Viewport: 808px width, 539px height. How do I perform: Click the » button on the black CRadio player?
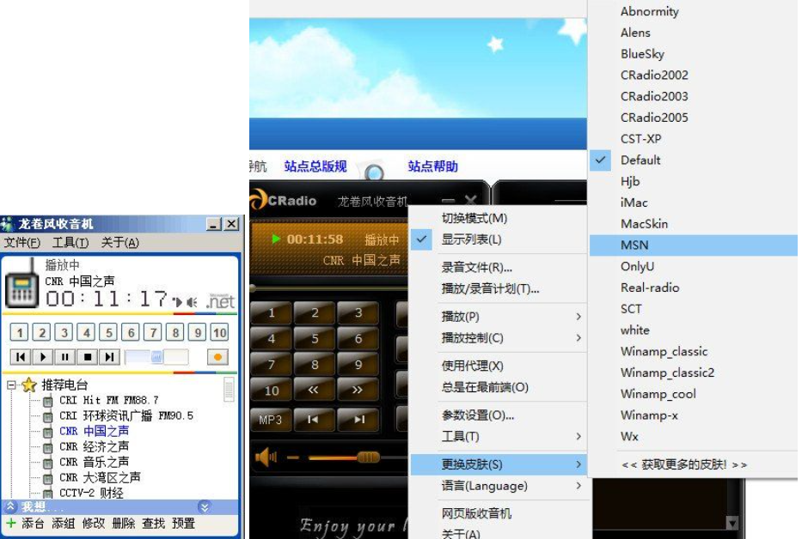[x=358, y=391]
